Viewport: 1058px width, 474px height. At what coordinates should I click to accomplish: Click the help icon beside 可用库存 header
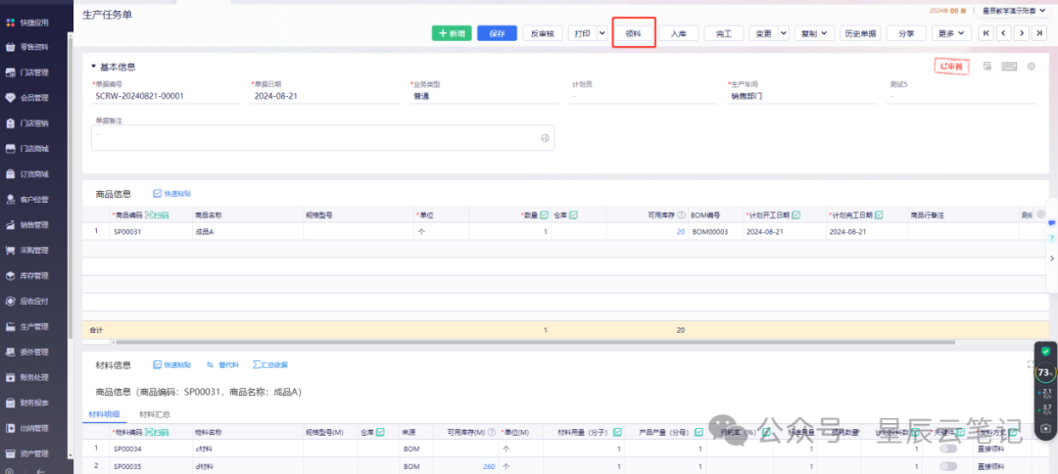point(681,215)
